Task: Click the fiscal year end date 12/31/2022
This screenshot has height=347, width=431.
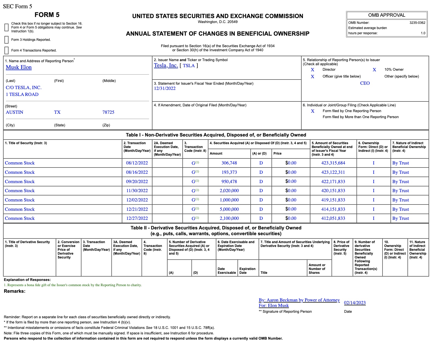Action: 165,89
